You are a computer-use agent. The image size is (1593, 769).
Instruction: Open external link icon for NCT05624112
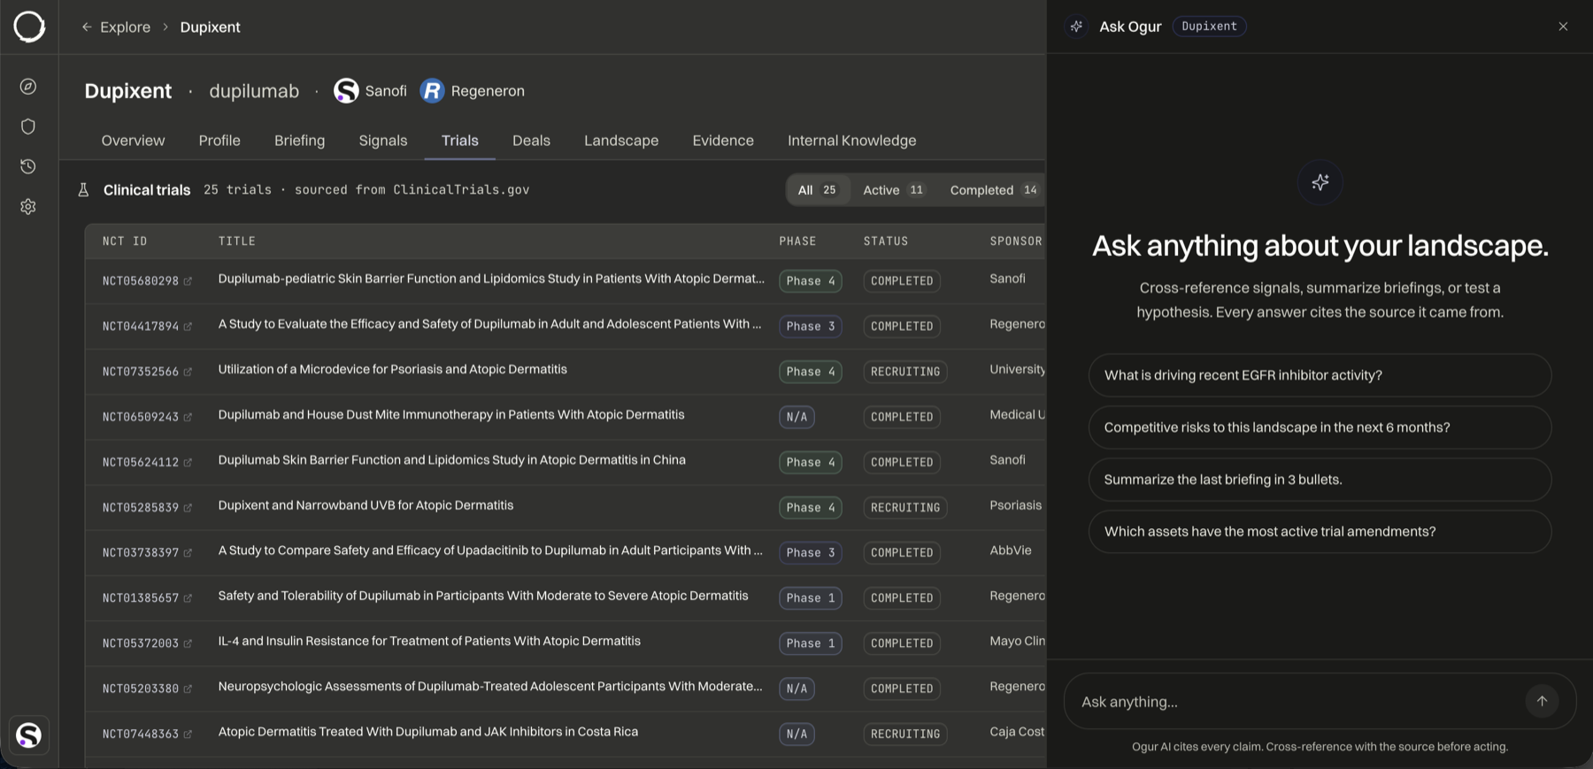click(188, 462)
